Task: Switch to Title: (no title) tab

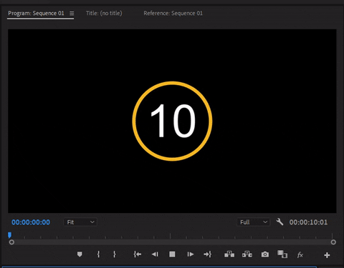Action: tap(104, 13)
